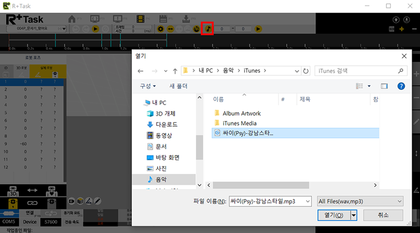Toggle the preview pane icon
420x233 pixels.
click(384, 86)
